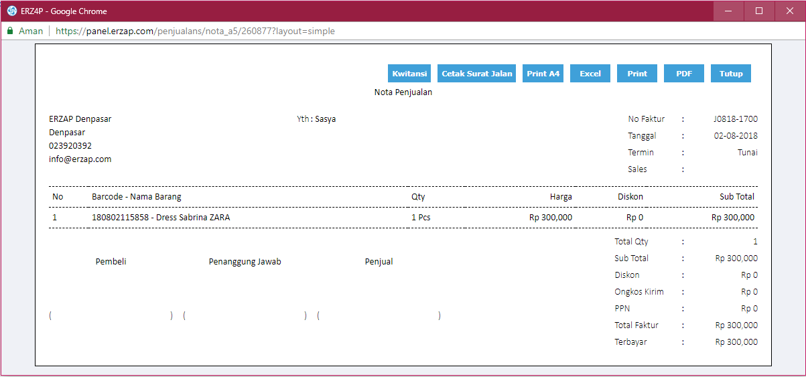
Task: Click the date 02-08-2018
Action: 736,136
